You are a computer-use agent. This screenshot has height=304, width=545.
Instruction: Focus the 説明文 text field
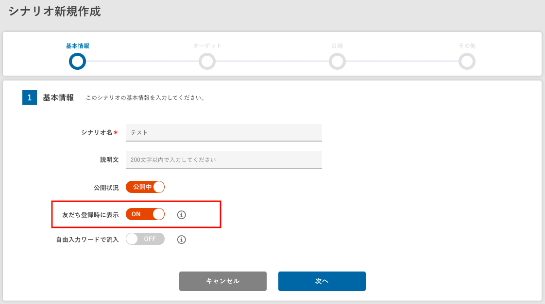[x=223, y=160]
